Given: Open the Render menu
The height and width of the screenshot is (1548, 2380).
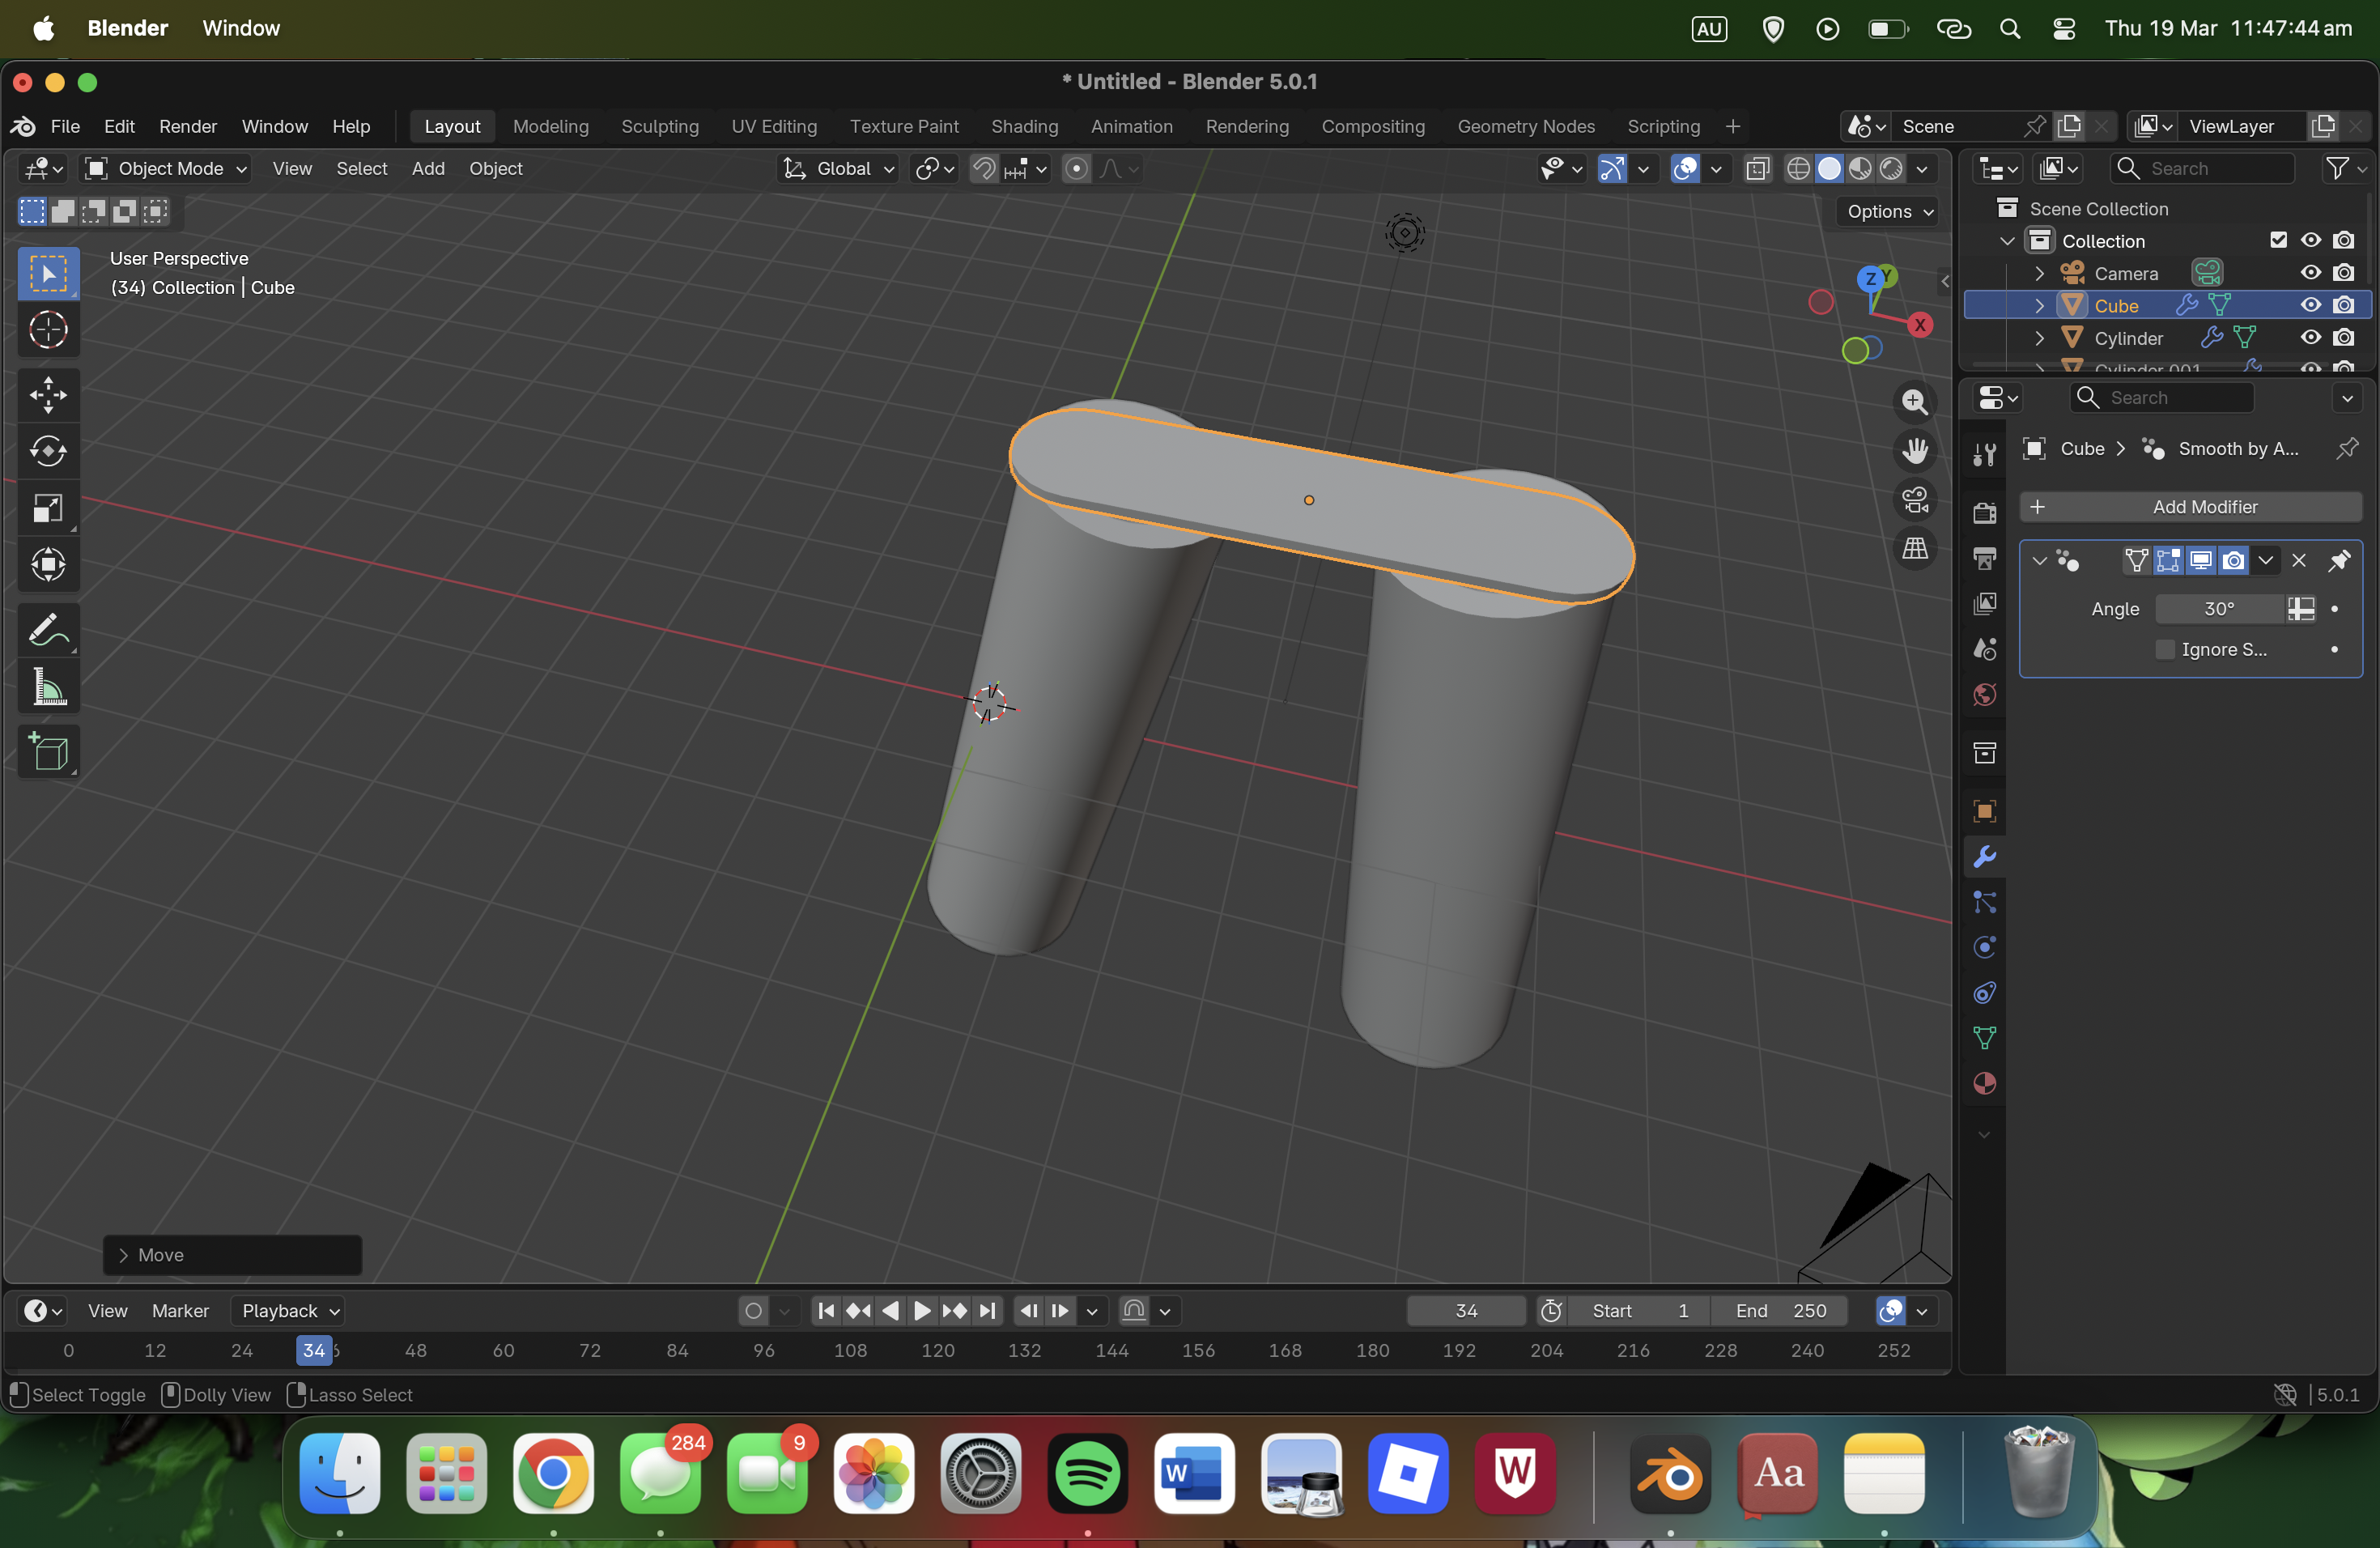Looking at the screenshot, I should [187, 126].
